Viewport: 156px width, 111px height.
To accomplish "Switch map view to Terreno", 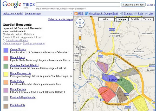I will [x=147, y=19].
